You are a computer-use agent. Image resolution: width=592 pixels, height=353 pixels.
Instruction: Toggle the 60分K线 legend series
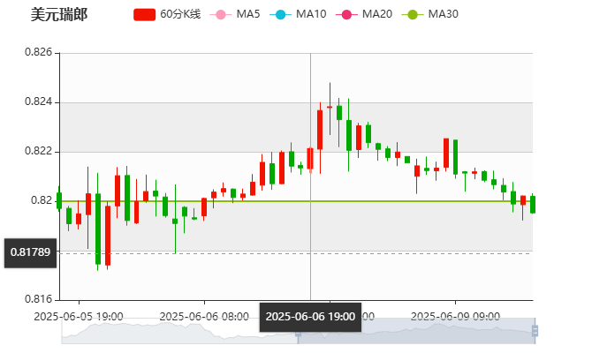[x=167, y=14]
